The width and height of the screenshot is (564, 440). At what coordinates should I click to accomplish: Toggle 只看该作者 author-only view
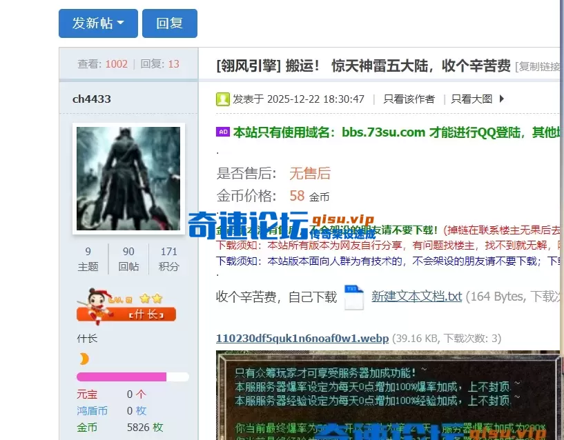(x=409, y=99)
